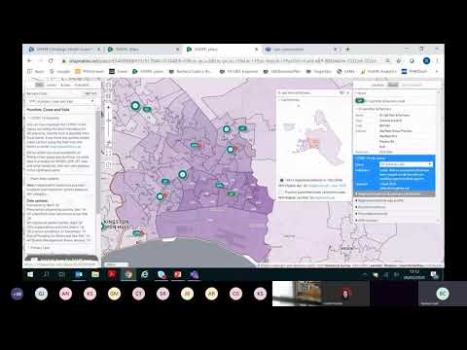Open the STP Humber, Coast and Vale dropdown

60,101
